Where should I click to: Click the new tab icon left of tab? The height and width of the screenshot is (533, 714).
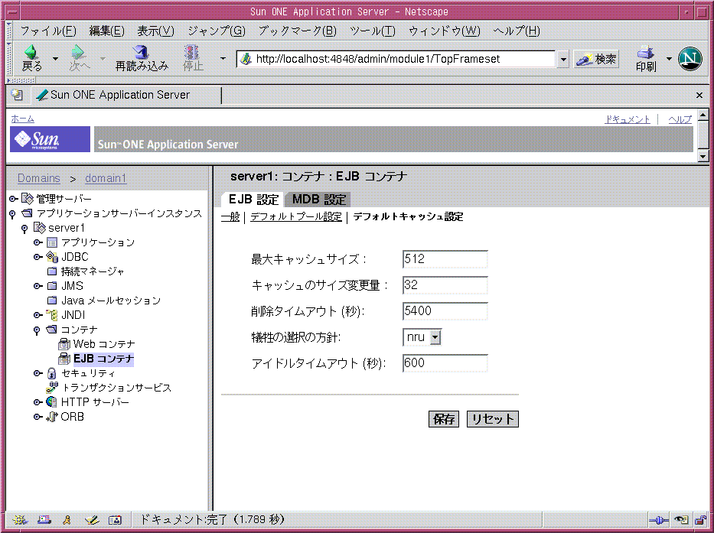click(18, 95)
